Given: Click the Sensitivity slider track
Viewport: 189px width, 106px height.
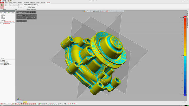Looking at the screenshot, I should point(32,16).
